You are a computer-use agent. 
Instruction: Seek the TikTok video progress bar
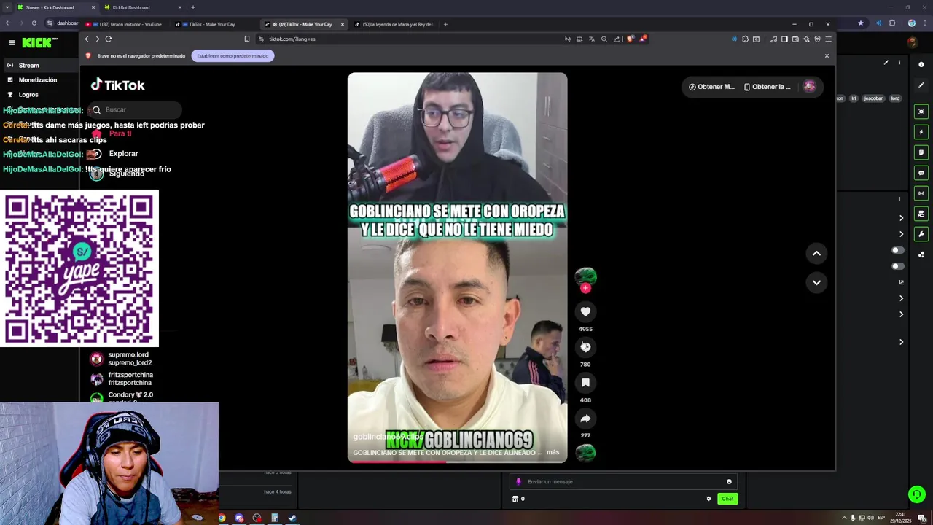[x=457, y=462]
